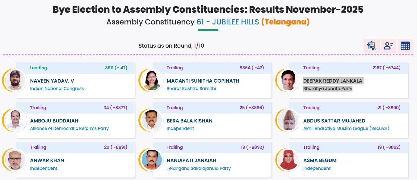Click Nandipati Janaiah's portrait
Viewport: 417px width, 180px height.
152,160
